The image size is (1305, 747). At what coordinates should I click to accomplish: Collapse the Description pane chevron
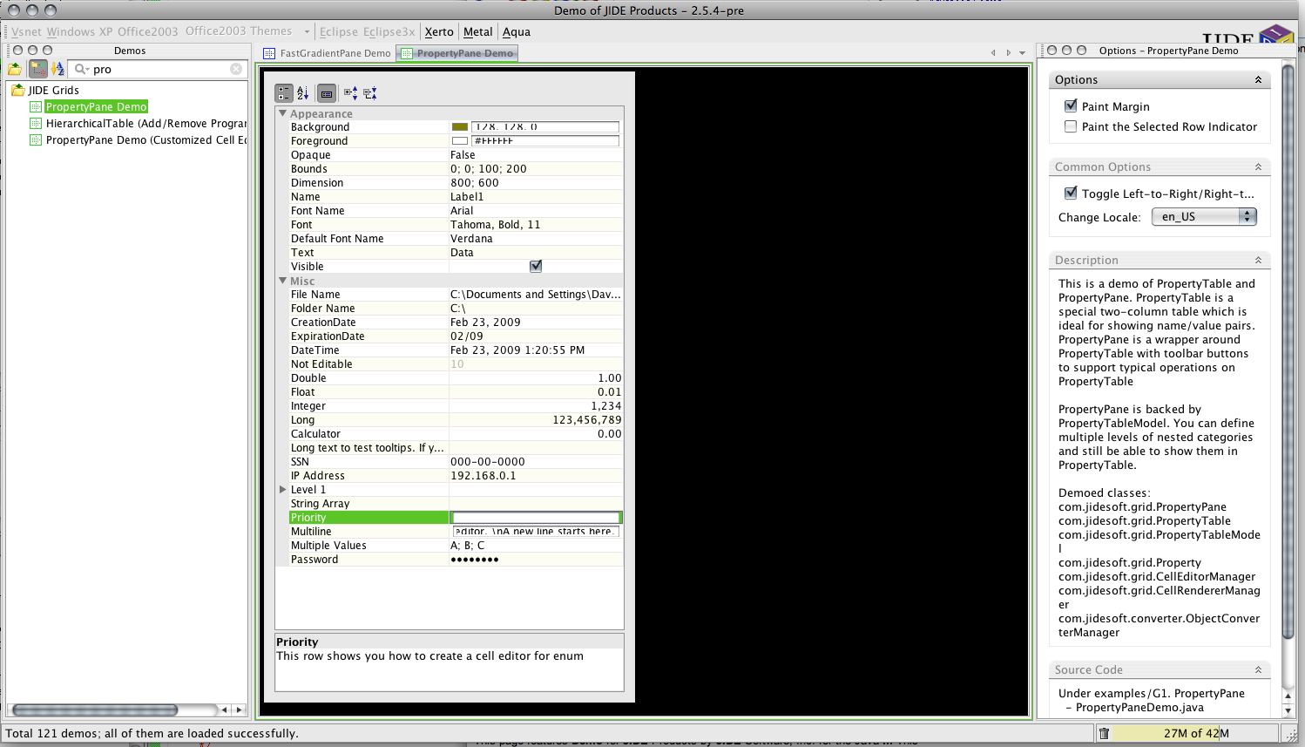pos(1258,260)
